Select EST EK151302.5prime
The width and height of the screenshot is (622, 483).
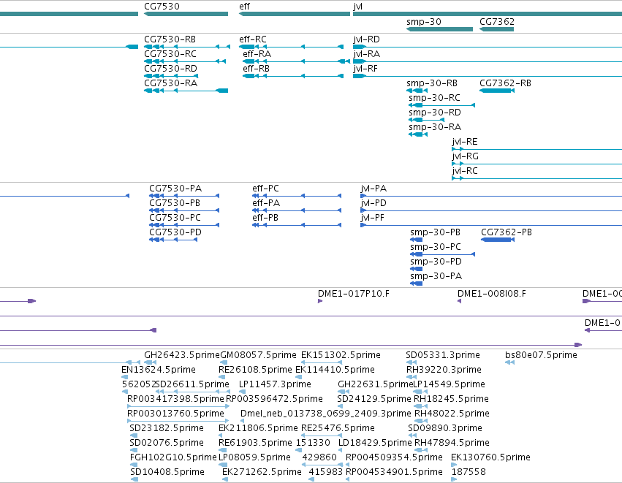[322, 362]
